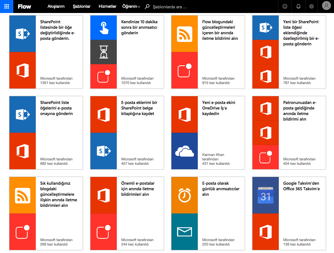This screenshot has width=334, height=253.
Task: Click Office icon on the 457 kez kullanıldı card
Action: coord(103,114)
